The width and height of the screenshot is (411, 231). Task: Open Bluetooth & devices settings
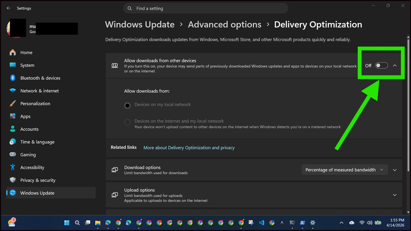[51, 78]
